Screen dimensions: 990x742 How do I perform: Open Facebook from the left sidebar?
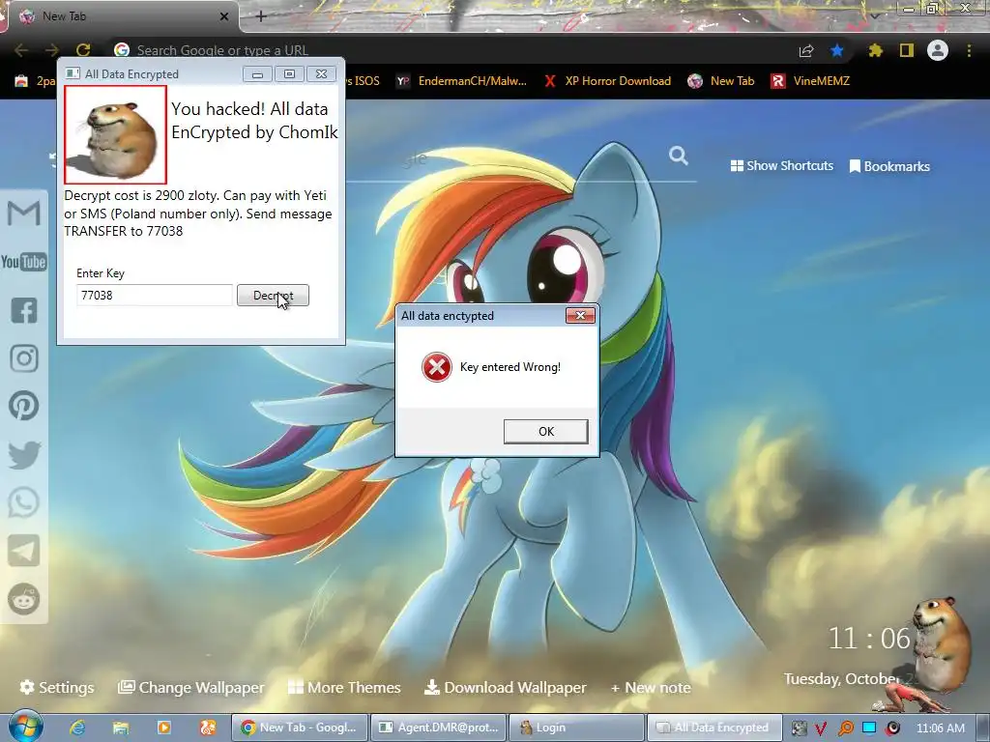24,310
